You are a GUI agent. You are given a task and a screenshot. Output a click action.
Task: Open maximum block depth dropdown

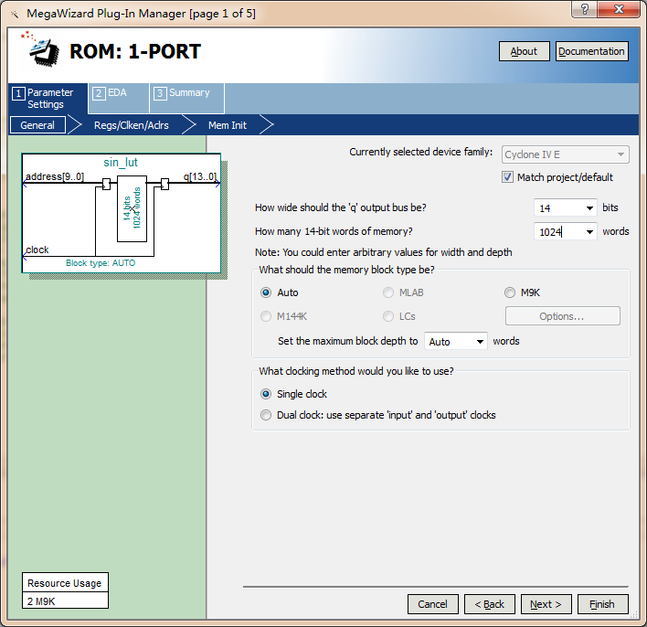point(455,341)
